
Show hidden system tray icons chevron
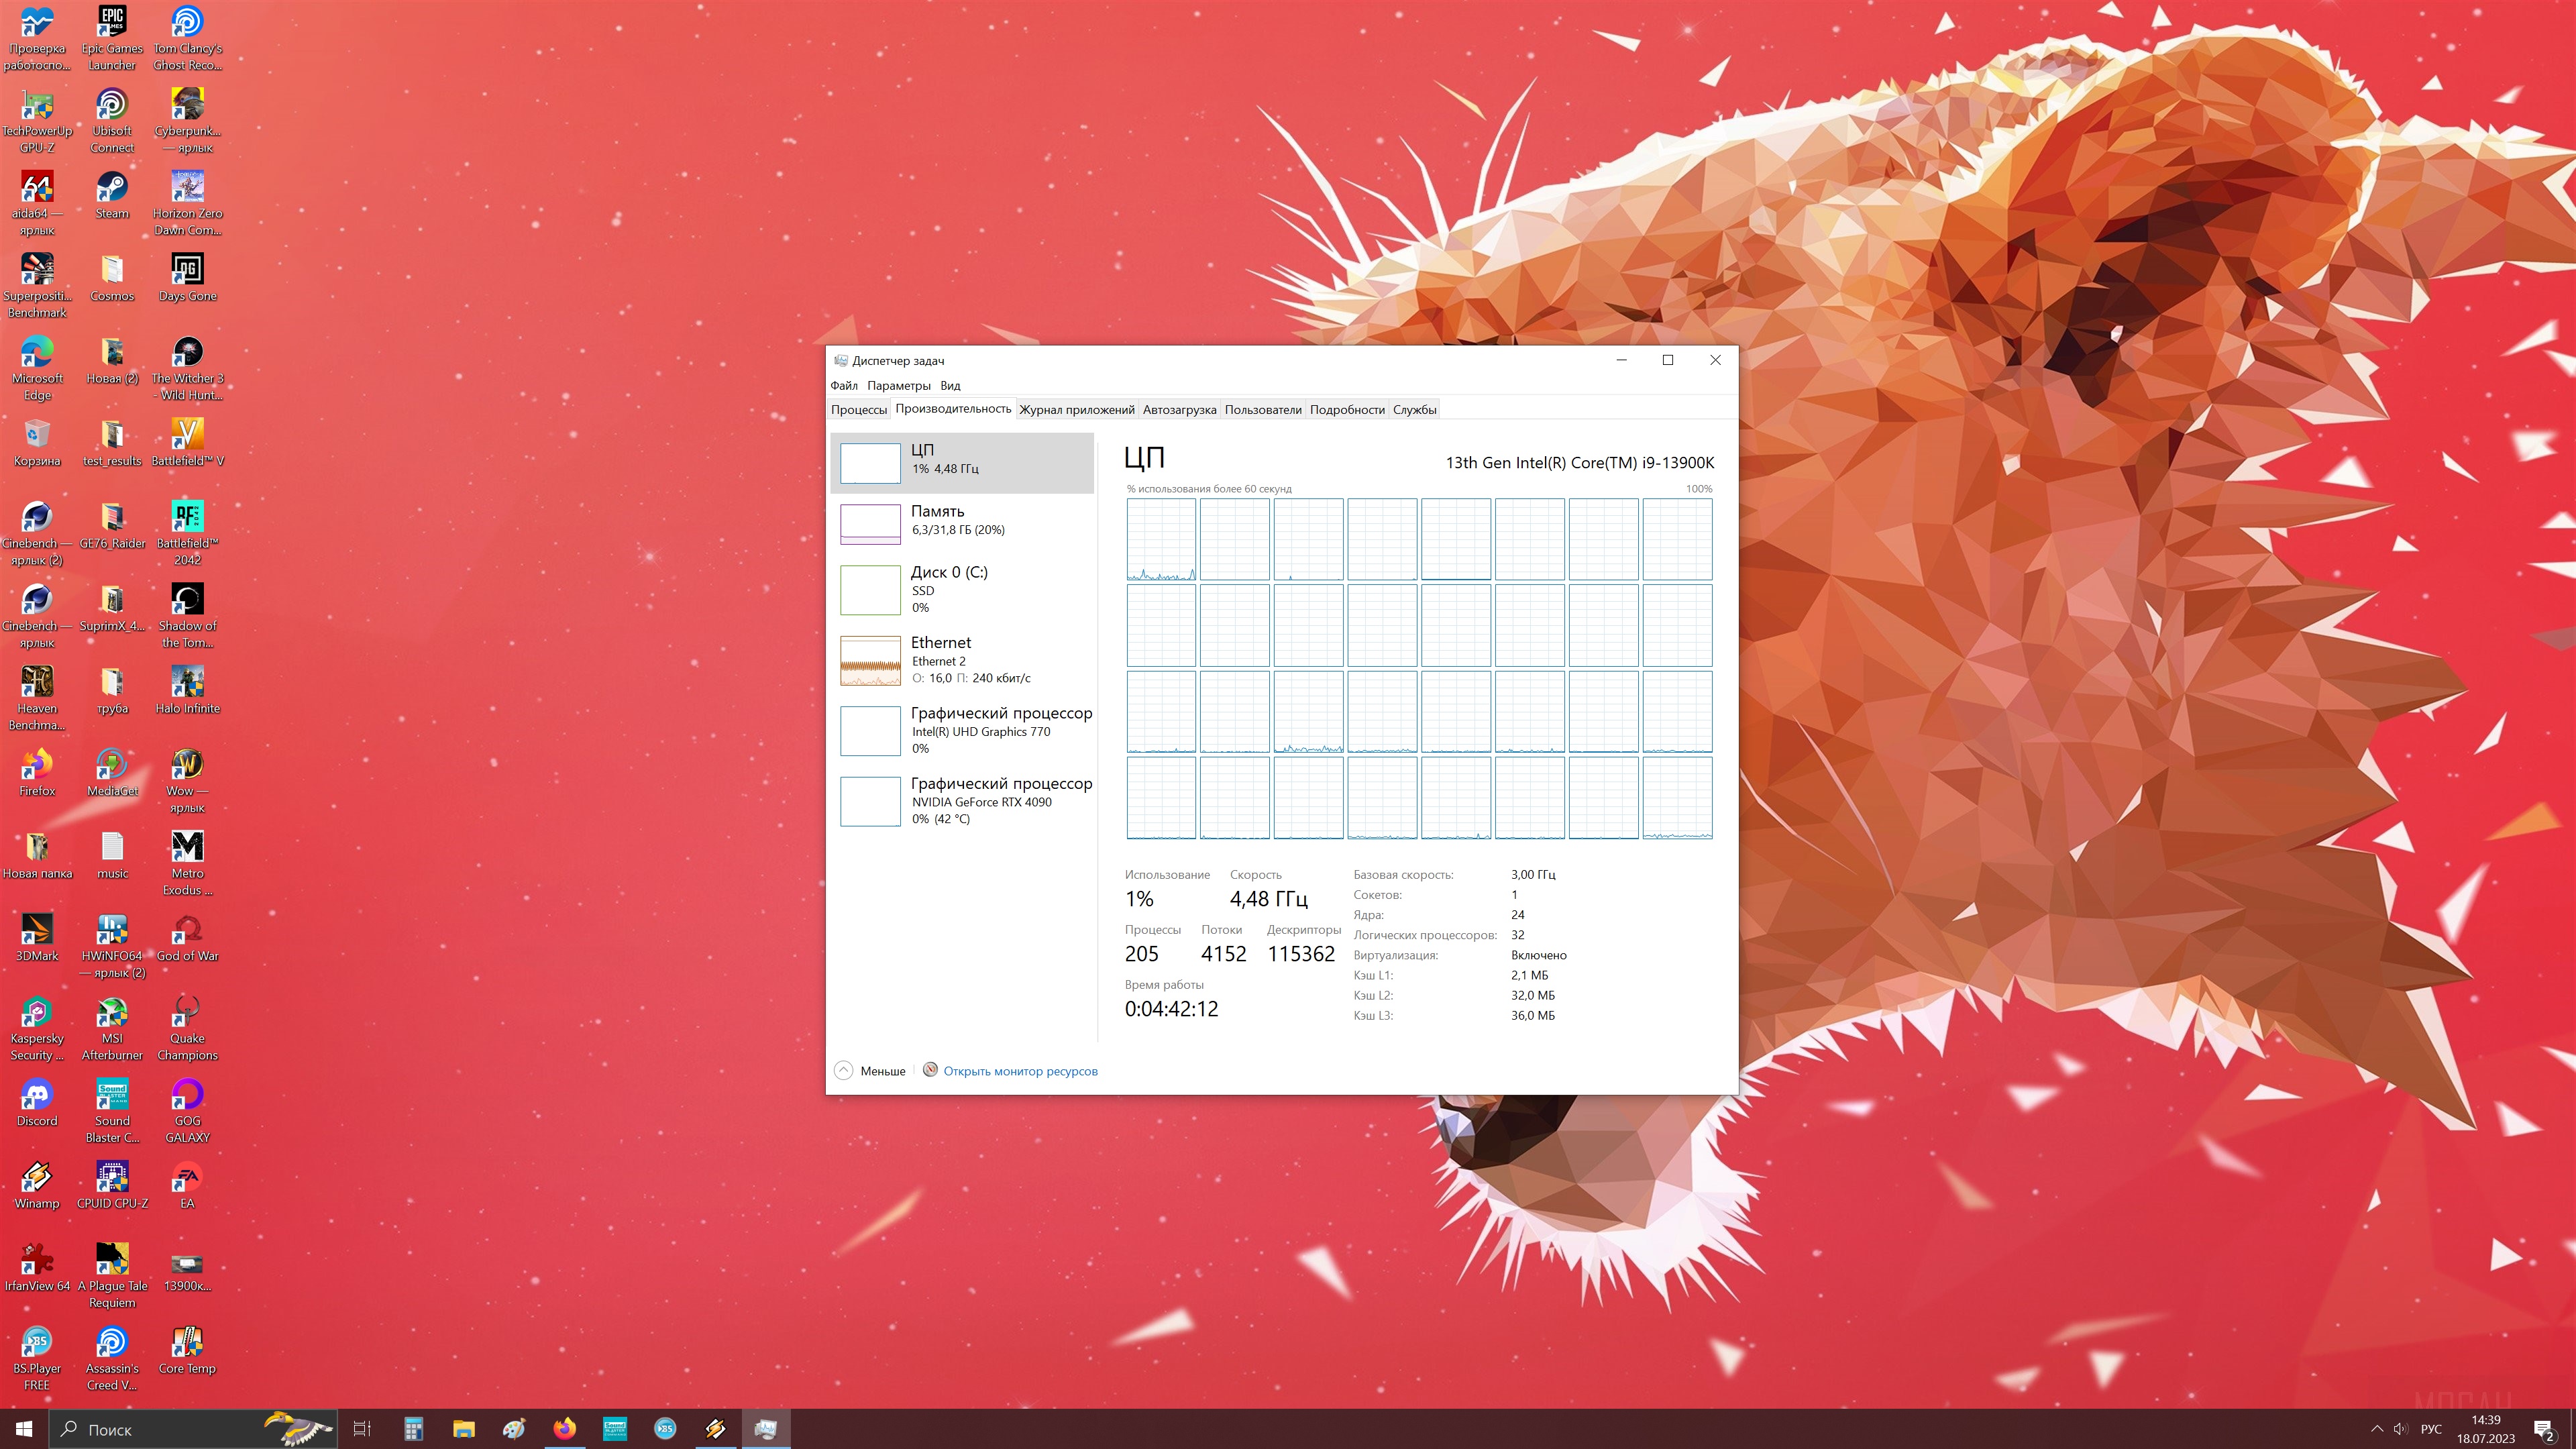click(x=2376, y=1429)
